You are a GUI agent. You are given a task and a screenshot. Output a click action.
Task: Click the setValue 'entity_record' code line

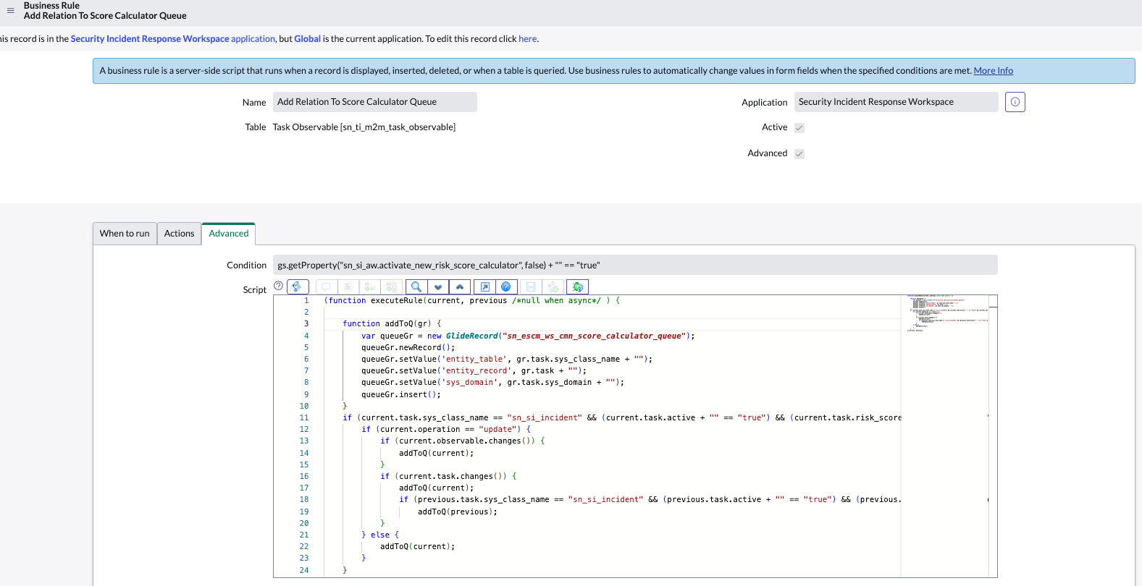(474, 371)
